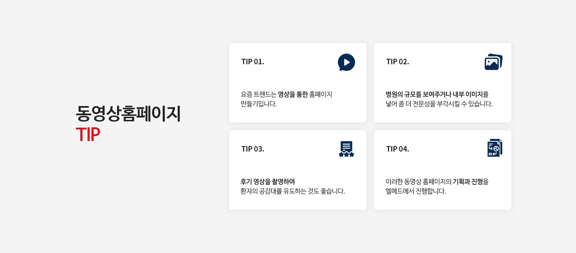Image resolution: width=576 pixels, height=253 pixels.
Task: Click the bold 기획과 진행 phrase
Action: (467, 182)
